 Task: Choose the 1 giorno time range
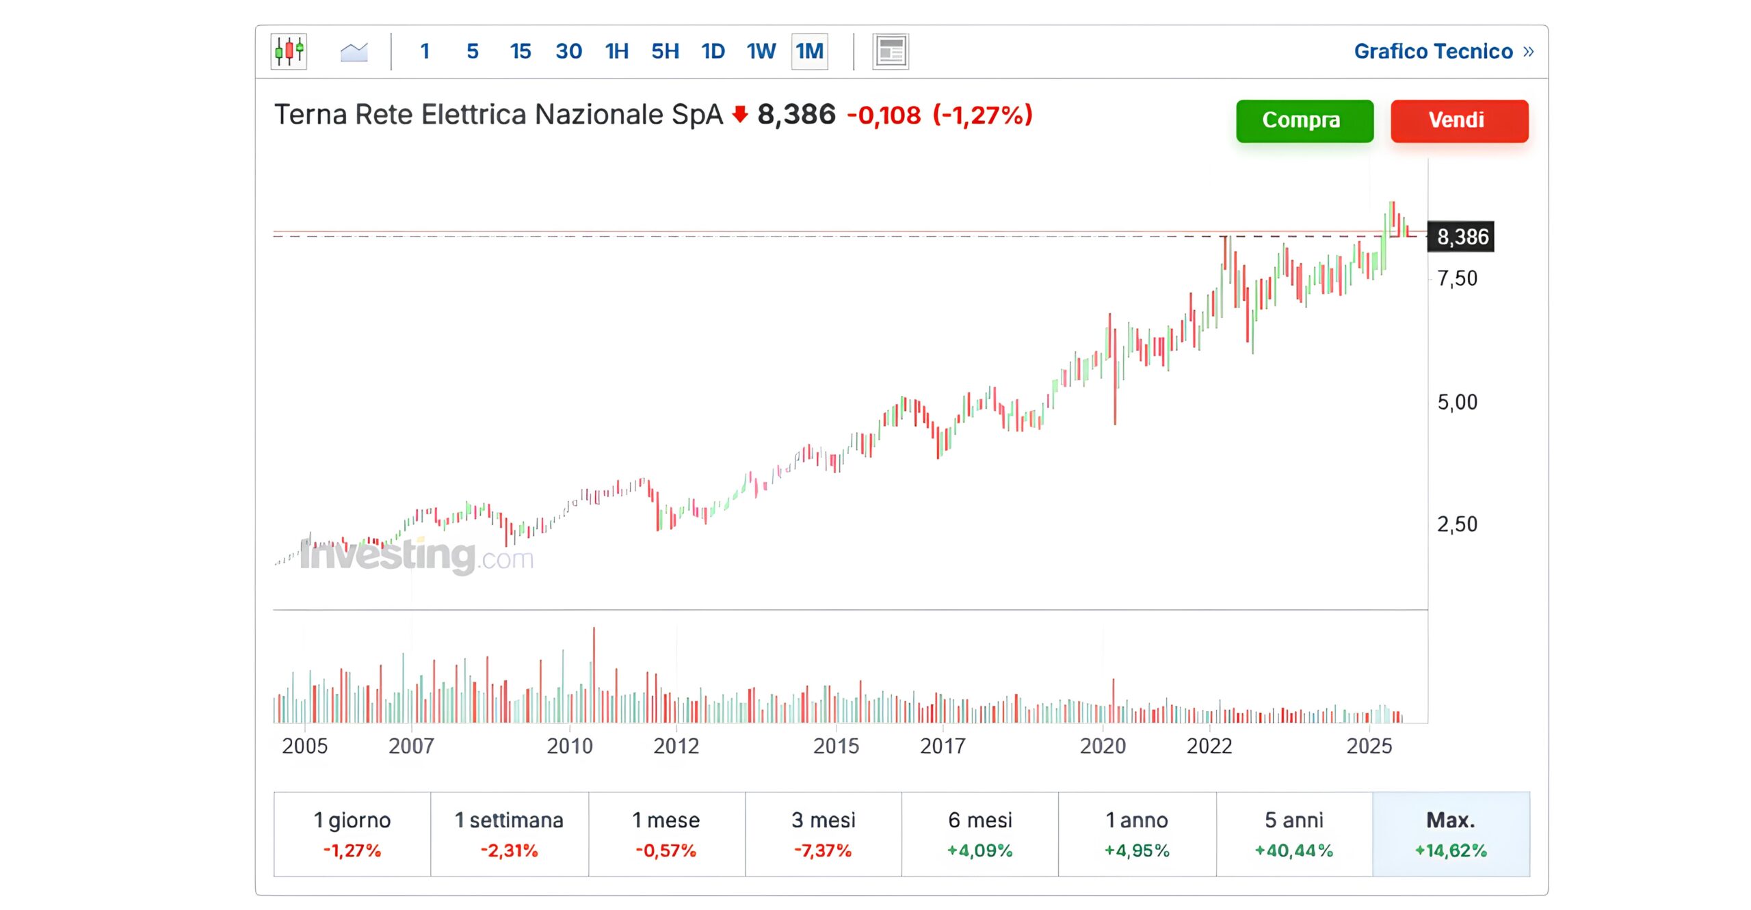tap(352, 833)
